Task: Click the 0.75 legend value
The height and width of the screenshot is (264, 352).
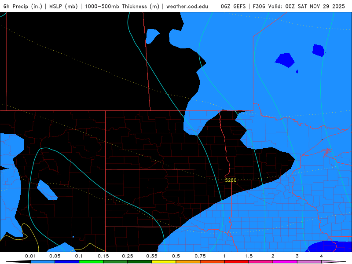Action: coord(200,256)
